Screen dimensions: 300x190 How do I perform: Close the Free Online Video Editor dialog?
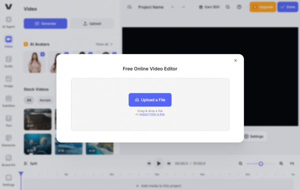coord(235,60)
